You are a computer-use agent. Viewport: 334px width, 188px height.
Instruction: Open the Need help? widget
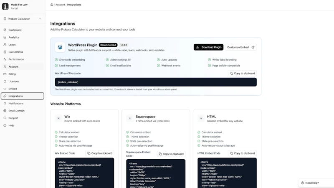point(316,183)
